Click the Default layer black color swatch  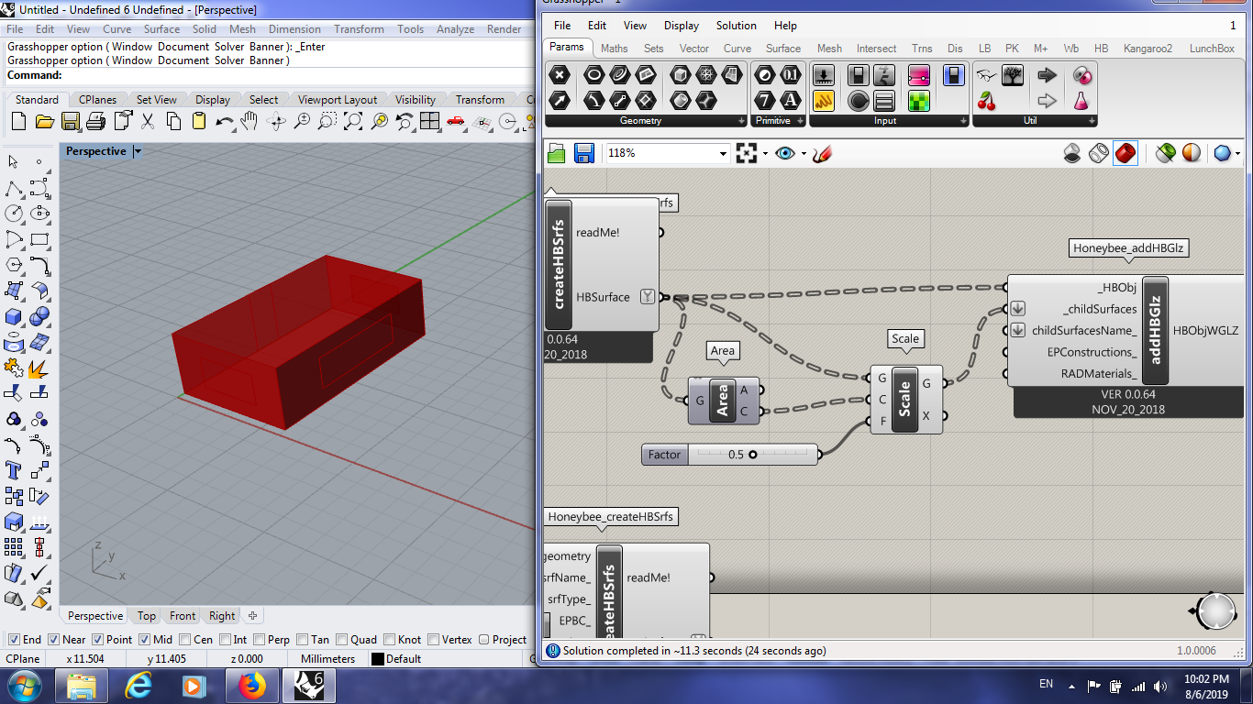377,658
